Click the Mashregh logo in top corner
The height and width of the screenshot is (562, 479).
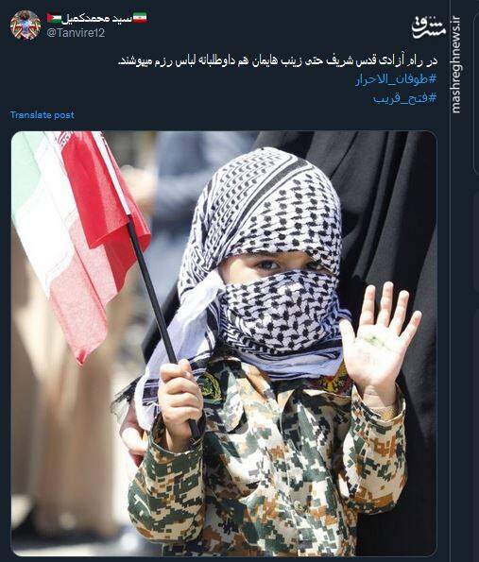pyautogui.click(x=428, y=27)
